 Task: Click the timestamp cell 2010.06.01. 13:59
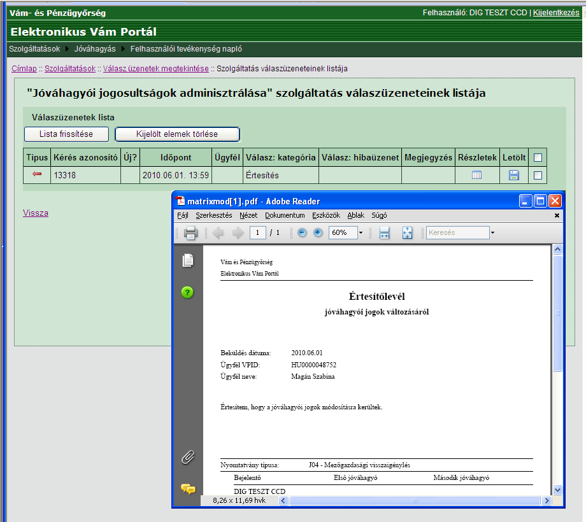pyautogui.click(x=176, y=175)
